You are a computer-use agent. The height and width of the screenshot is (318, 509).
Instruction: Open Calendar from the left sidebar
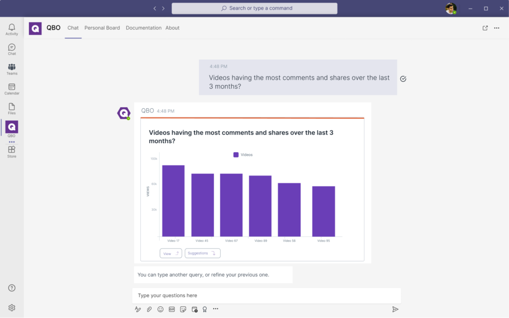pyautogui.click(x=11, y=89)
